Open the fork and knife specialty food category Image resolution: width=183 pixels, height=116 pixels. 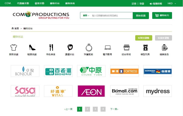tap(51, 47)
